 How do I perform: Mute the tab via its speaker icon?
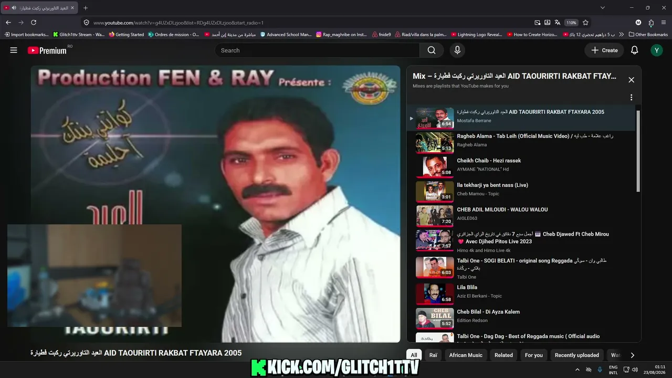(x=14, y=8)
